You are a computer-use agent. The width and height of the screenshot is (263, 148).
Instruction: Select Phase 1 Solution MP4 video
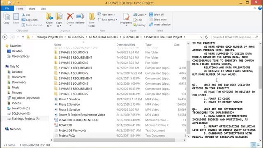tap(69, 99)
